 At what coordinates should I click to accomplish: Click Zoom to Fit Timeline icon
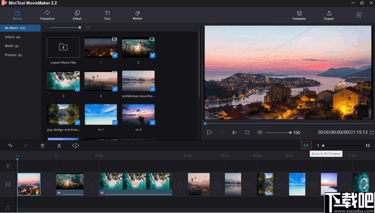306,145
